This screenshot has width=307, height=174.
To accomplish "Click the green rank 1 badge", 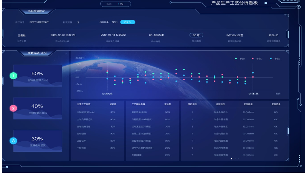I will (13, 76).
